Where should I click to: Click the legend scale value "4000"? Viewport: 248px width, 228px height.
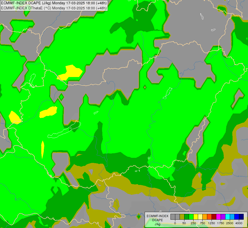pos(239,223)
